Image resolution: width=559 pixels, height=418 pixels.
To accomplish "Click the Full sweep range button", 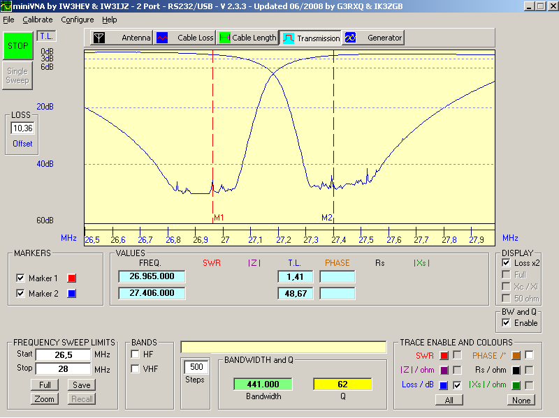I will (x=45, y=385).
